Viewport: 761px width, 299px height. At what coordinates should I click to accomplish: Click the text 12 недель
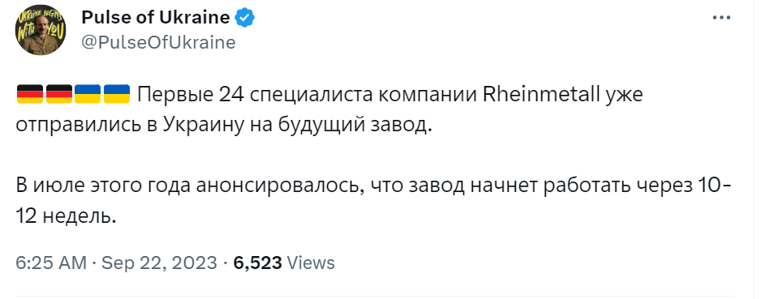[66, 216]
